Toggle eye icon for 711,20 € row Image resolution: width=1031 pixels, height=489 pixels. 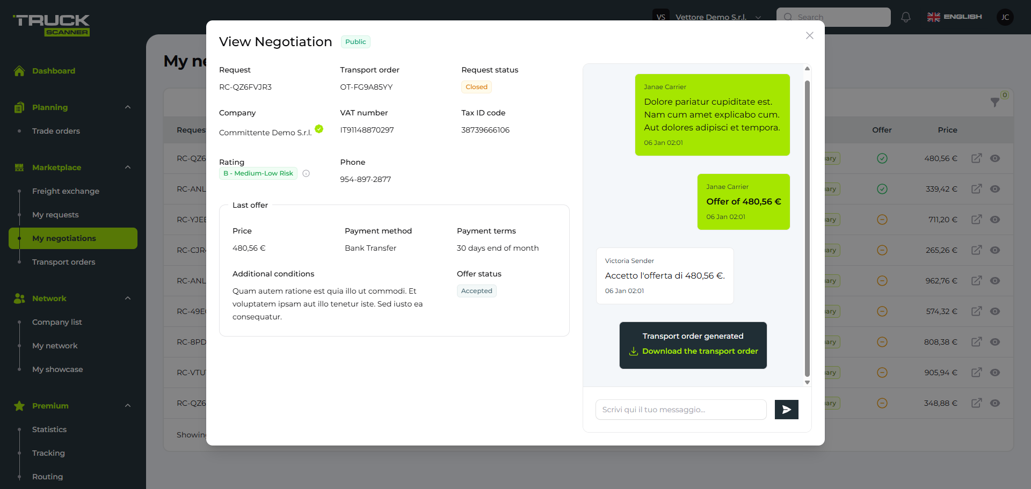coord(995,220)
